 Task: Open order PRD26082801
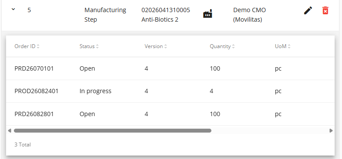34,114
